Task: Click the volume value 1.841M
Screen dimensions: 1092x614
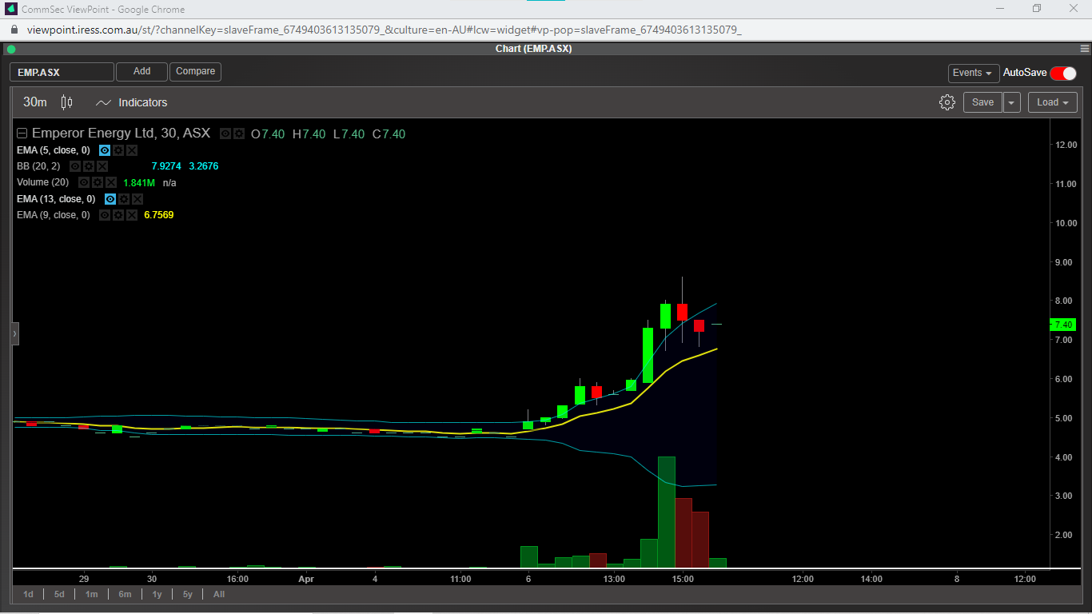Action: 139,183
